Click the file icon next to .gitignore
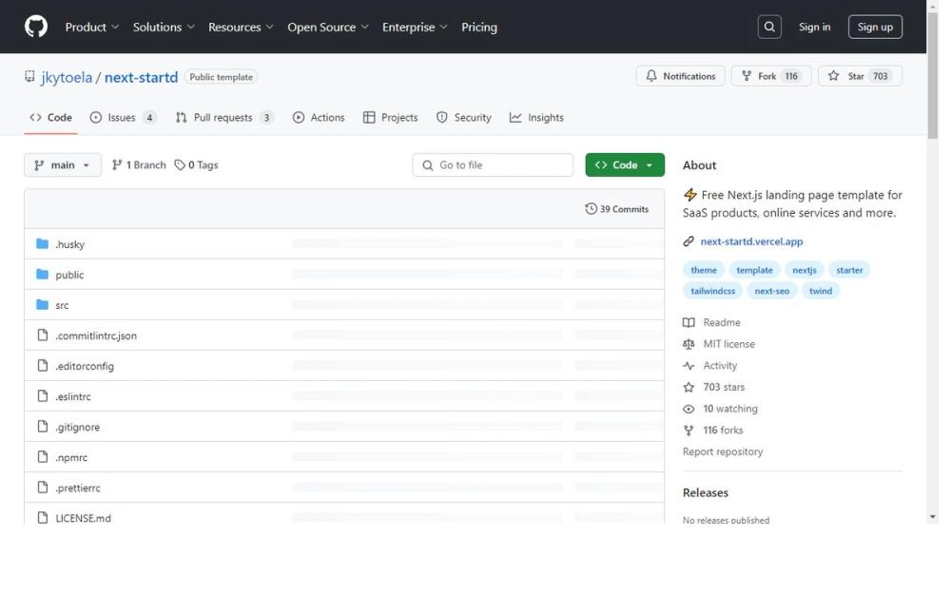The image size is (951, 594). pos(43,426)
